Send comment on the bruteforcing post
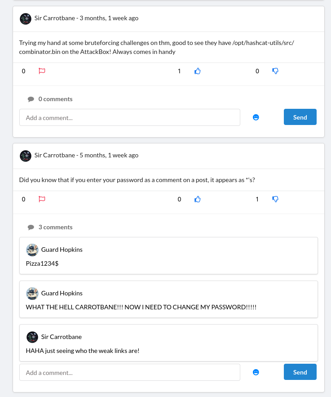331x397 pixels. click(300, 117)
